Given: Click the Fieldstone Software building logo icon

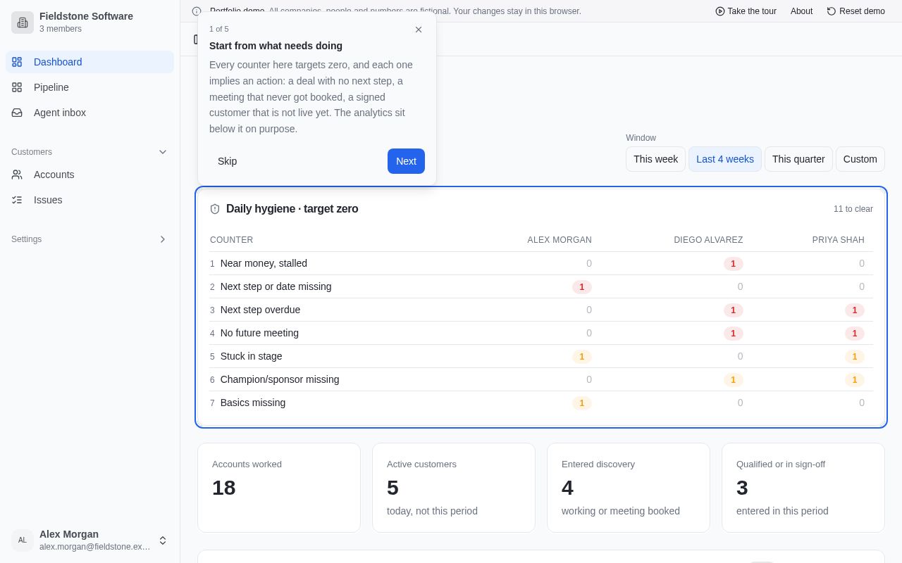Looking at the screenshot, I should (23, 23).
